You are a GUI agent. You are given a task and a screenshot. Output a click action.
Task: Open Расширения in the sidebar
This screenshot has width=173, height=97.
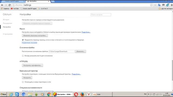tap(7, 23)
